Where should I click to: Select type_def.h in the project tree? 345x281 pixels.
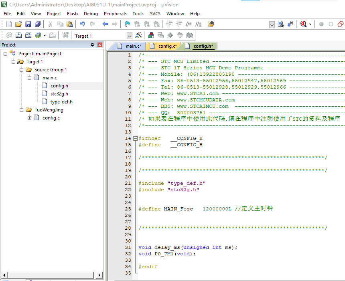point(61,102)
